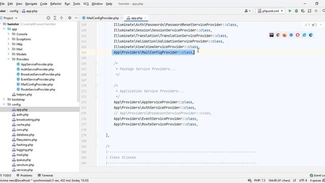Expand the Console folder
325x183 pixels.
9,34
